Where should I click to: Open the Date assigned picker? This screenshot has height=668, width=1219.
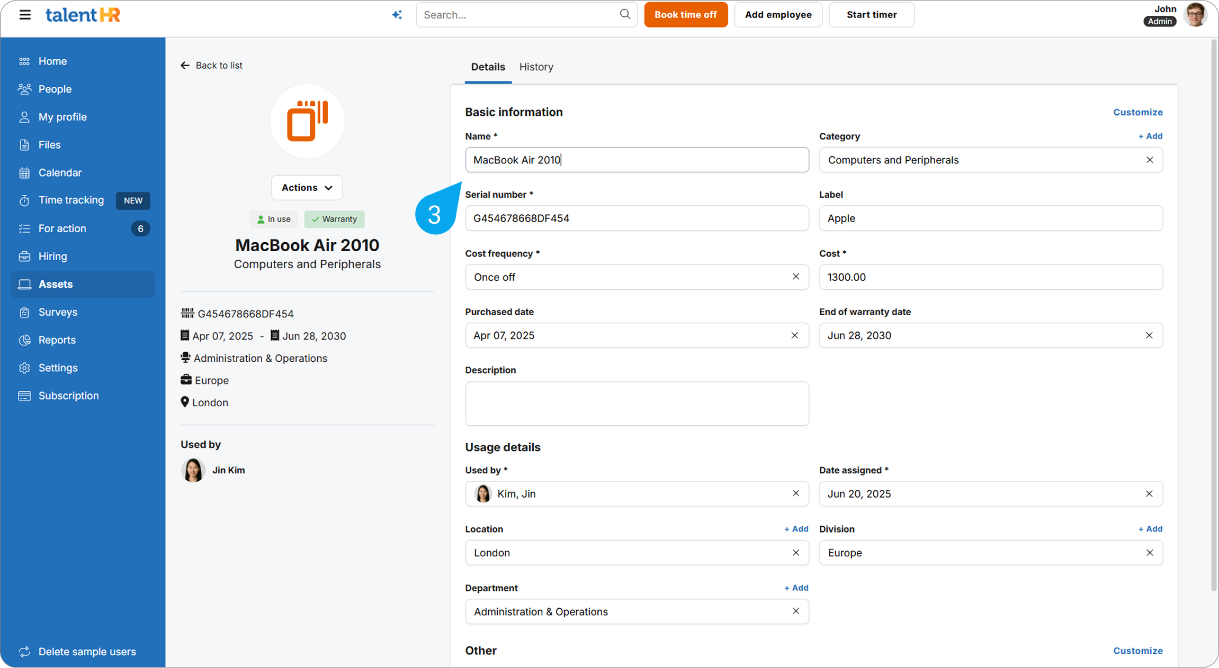click(x=991, y=493)
